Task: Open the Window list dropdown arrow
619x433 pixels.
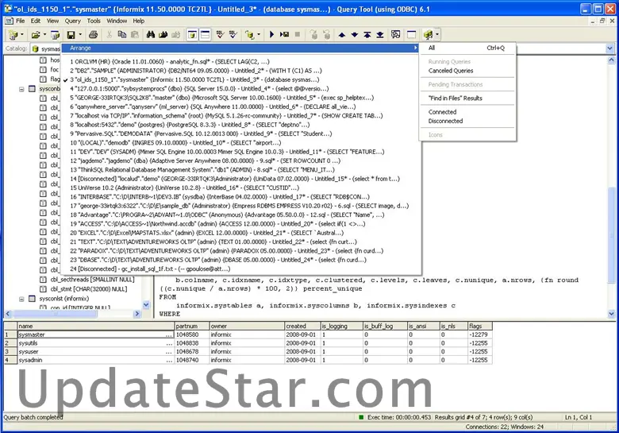Action: click(437, 35)
